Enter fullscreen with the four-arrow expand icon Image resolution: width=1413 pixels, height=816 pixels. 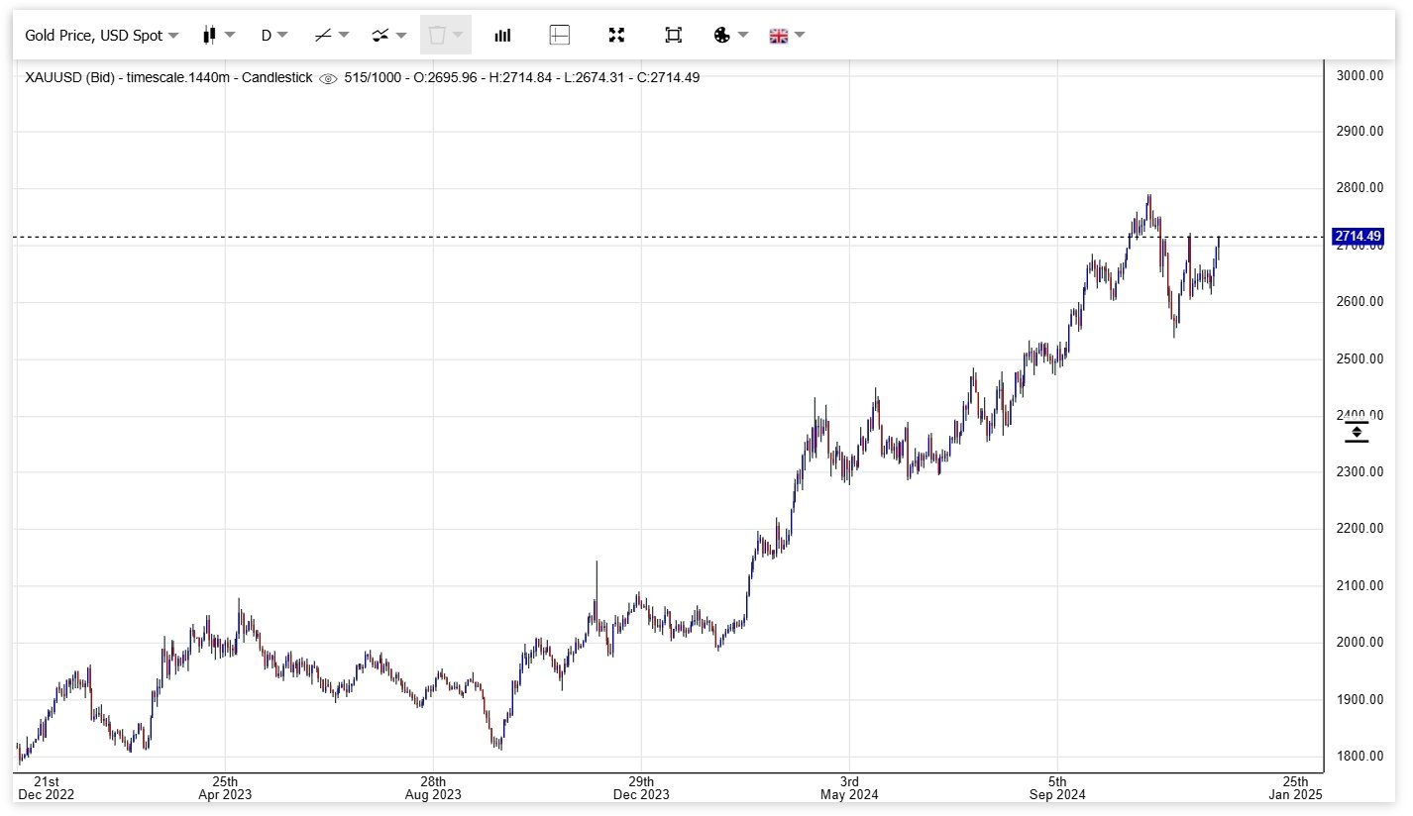[x=616, y=36]
